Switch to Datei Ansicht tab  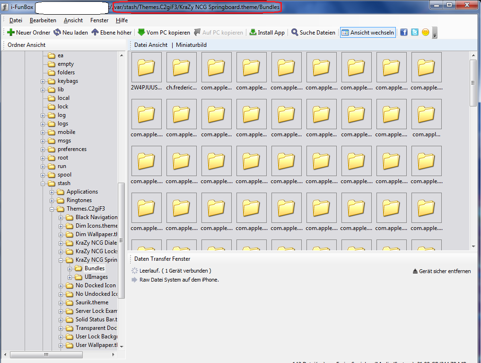coord(151,45)
